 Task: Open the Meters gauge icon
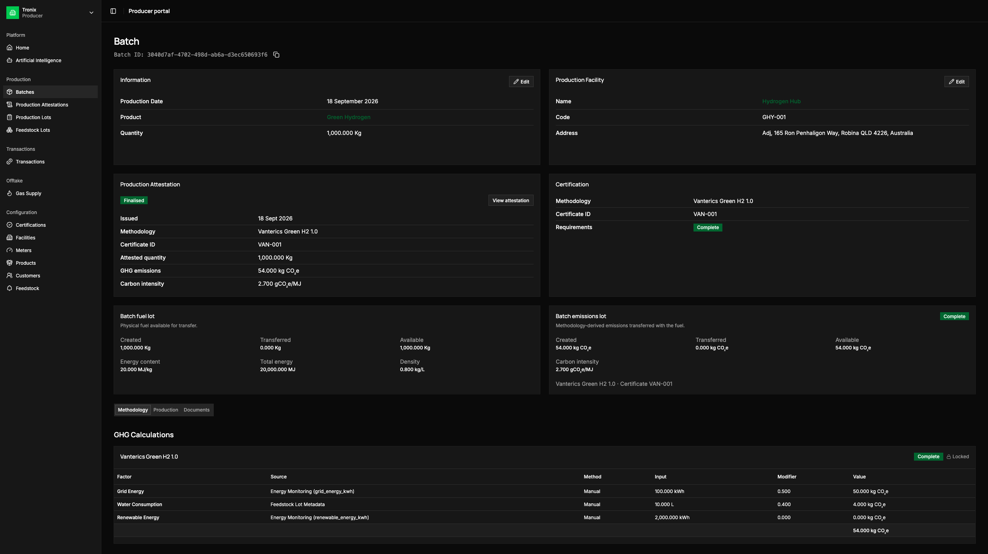[9, 250]
